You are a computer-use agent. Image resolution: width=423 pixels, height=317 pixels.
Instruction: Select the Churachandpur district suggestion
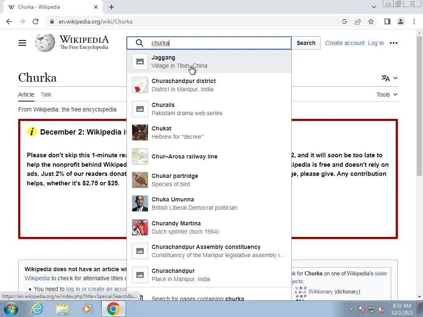click(x=209, y=85)
